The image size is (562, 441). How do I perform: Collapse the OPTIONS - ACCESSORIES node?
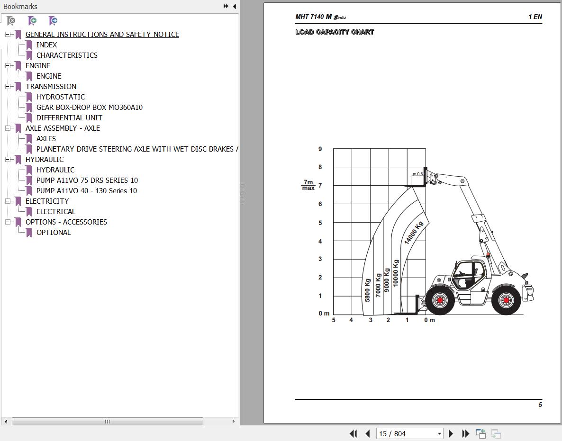click(x=8, y=222)
